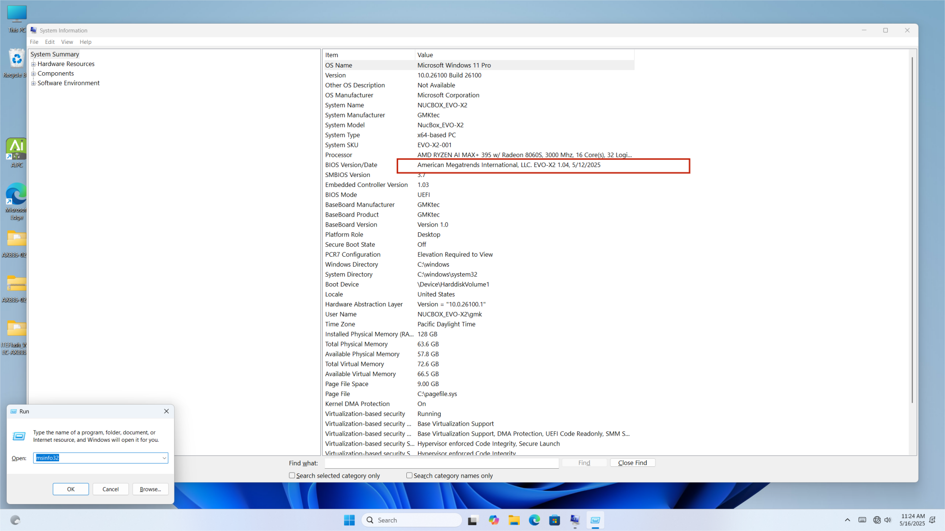Click the vertical scrollbar in details pane
945x531 pixels.
coord(912,230)
